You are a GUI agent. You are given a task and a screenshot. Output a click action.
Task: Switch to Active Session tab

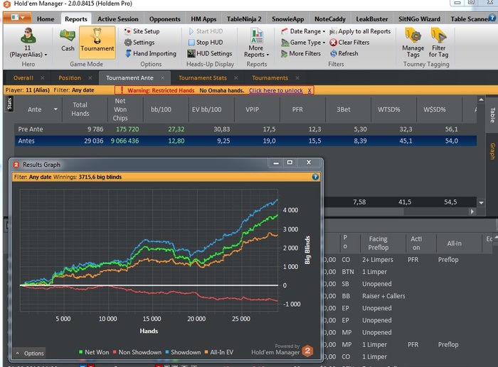(118, 19)
